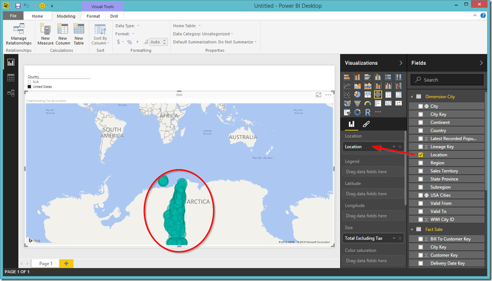This screenshot has height=281, width=492.
Task: Open the Help question mark icon
Action: tap(483, 15)
